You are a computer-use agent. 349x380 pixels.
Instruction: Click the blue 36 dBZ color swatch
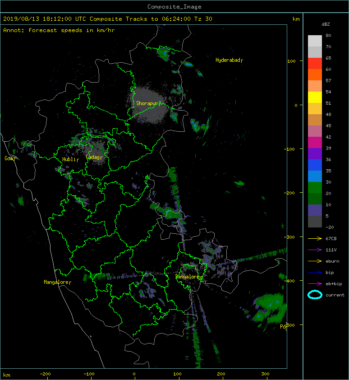click(x=315, y=165)
